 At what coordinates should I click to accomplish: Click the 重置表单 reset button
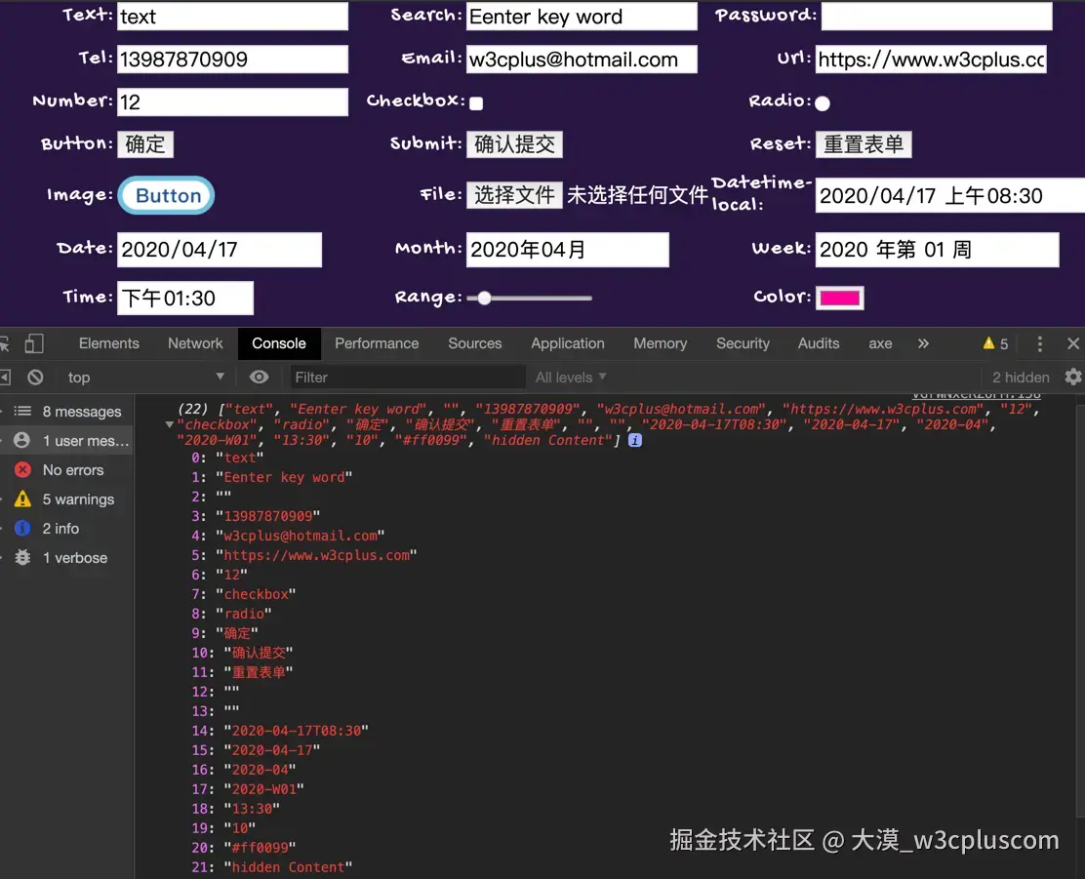[864, 144]
